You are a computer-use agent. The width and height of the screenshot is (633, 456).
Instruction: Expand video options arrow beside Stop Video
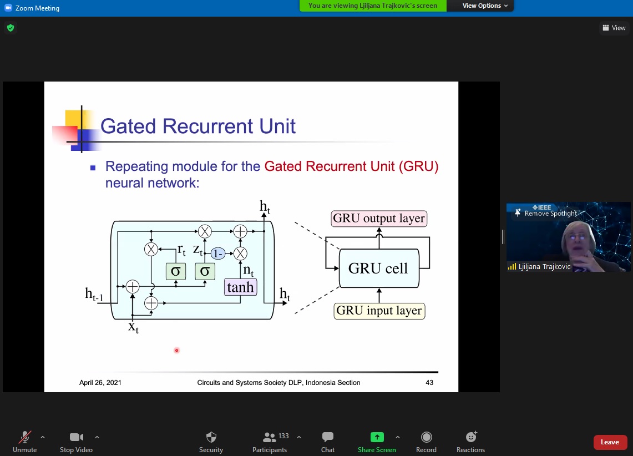97,437
